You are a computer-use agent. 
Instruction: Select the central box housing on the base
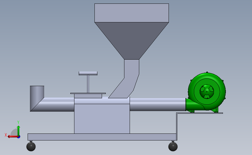coord(102,119)
